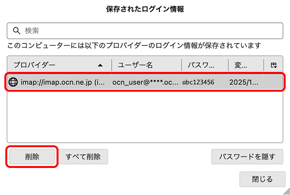Click the sort direction arrow in the プロバイダー header
The height and width of the screenshot is (195, 290).
click(100, 65)
